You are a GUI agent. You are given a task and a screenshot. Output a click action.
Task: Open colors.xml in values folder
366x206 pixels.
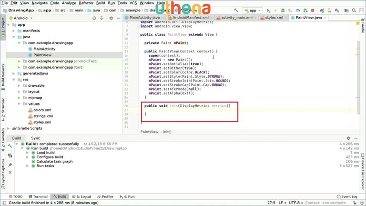pos(42,110)
